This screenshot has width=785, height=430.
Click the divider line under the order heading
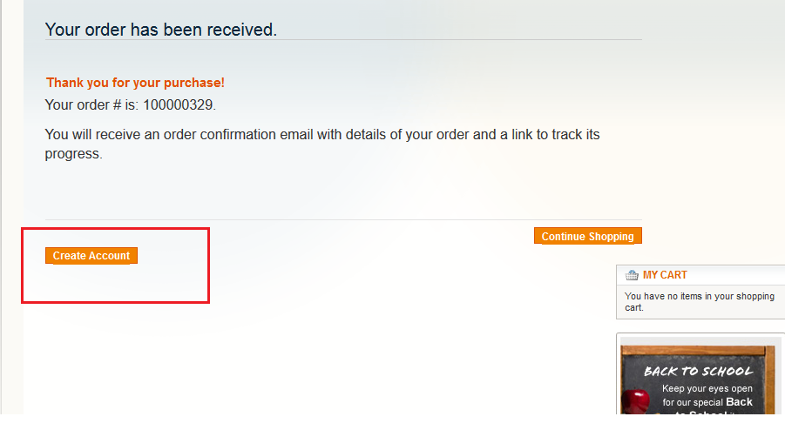point(343,40)
